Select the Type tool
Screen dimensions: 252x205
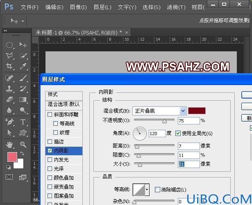tap(23, 122)
